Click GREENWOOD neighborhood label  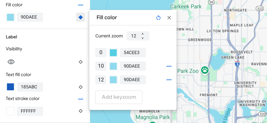point(200,40)
